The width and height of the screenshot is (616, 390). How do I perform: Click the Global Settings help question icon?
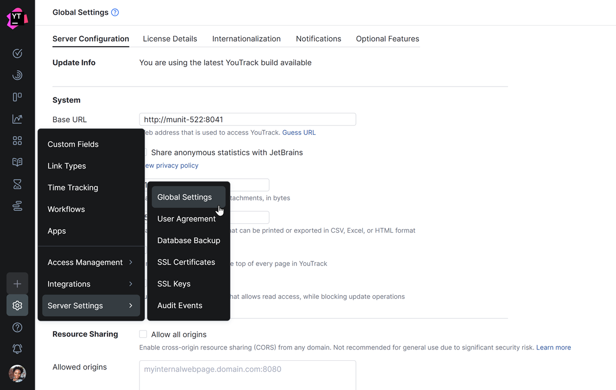click(115, 12)
